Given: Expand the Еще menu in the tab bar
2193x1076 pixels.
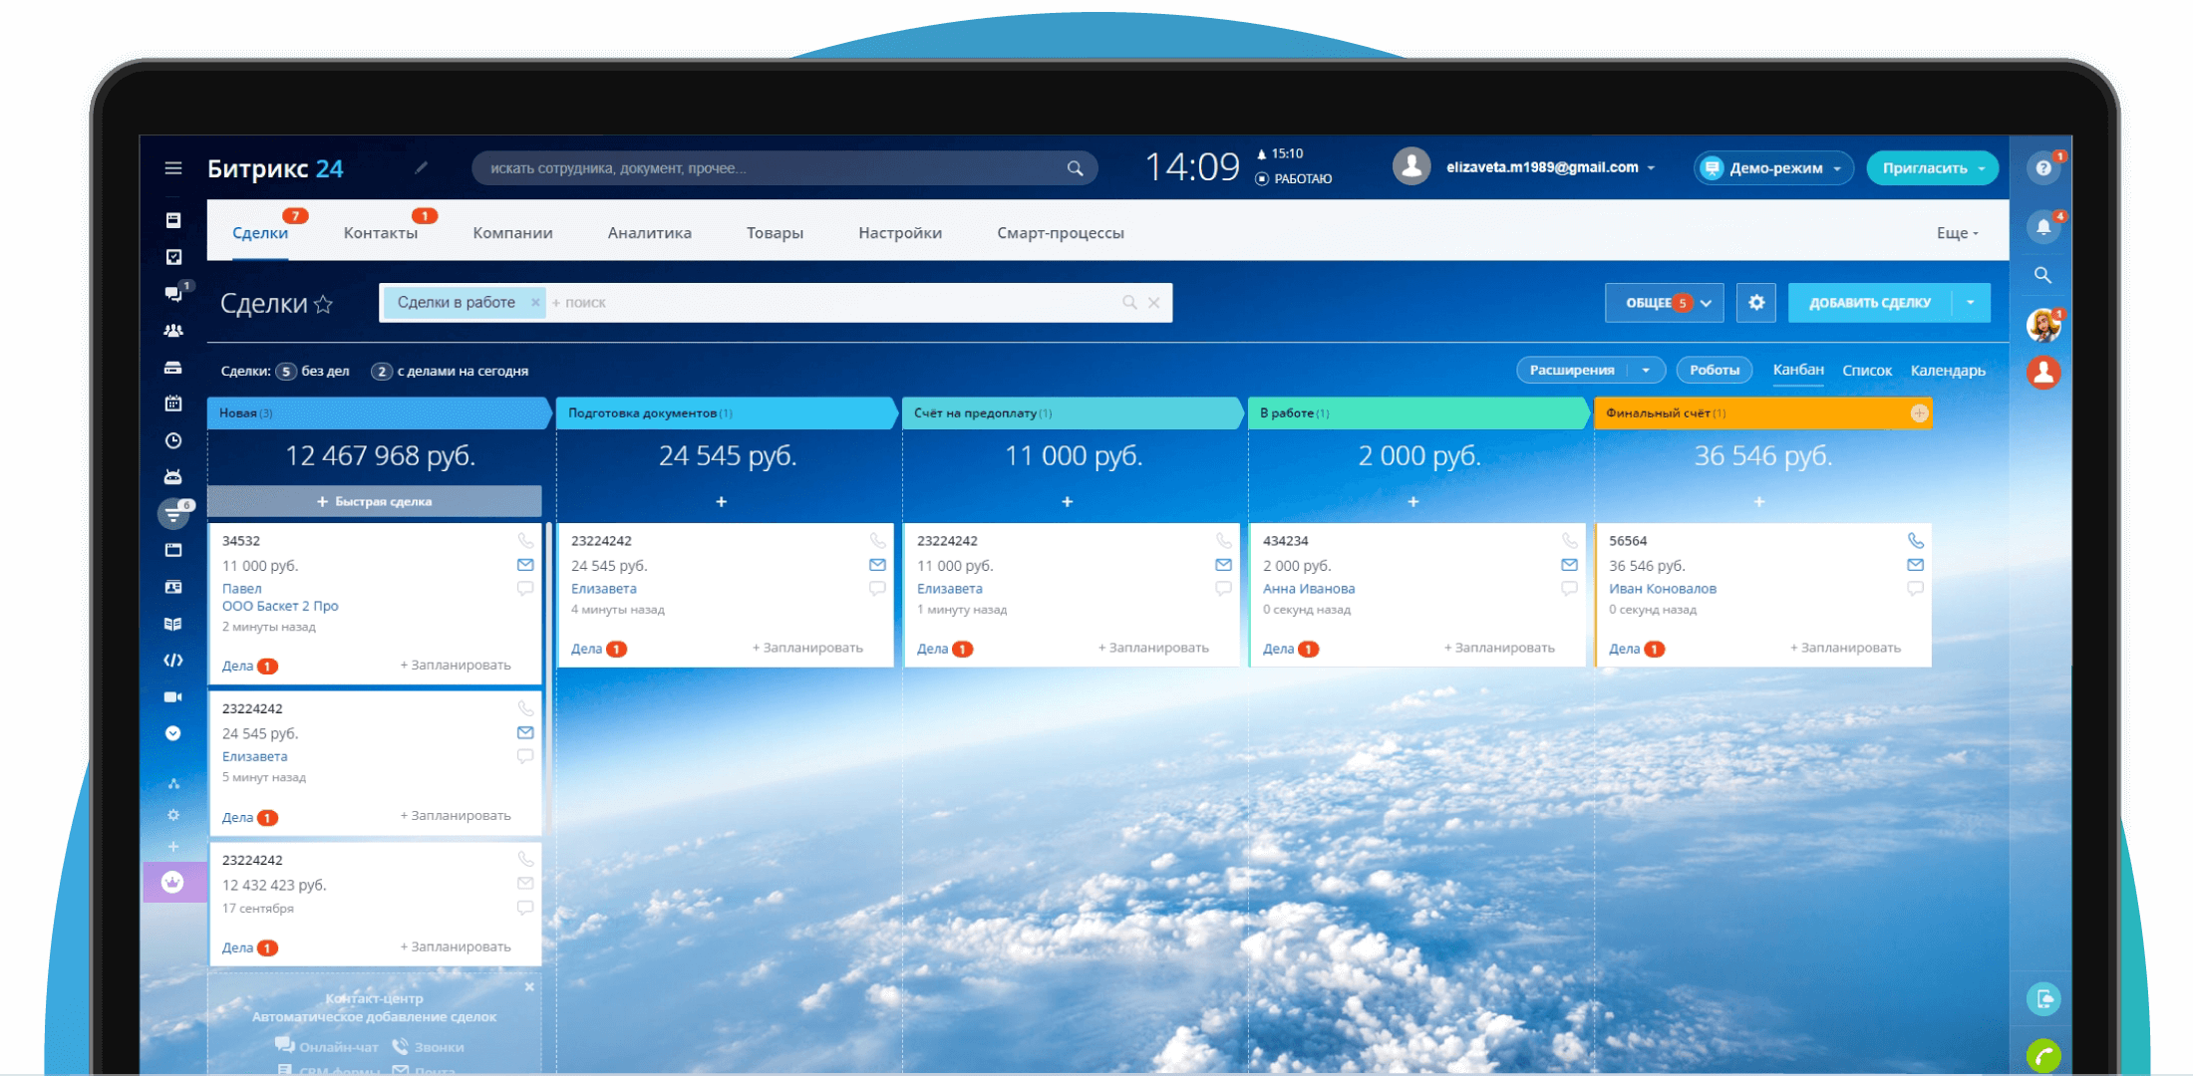Looking at the screenshot, I should click(x=1957, y=232).
